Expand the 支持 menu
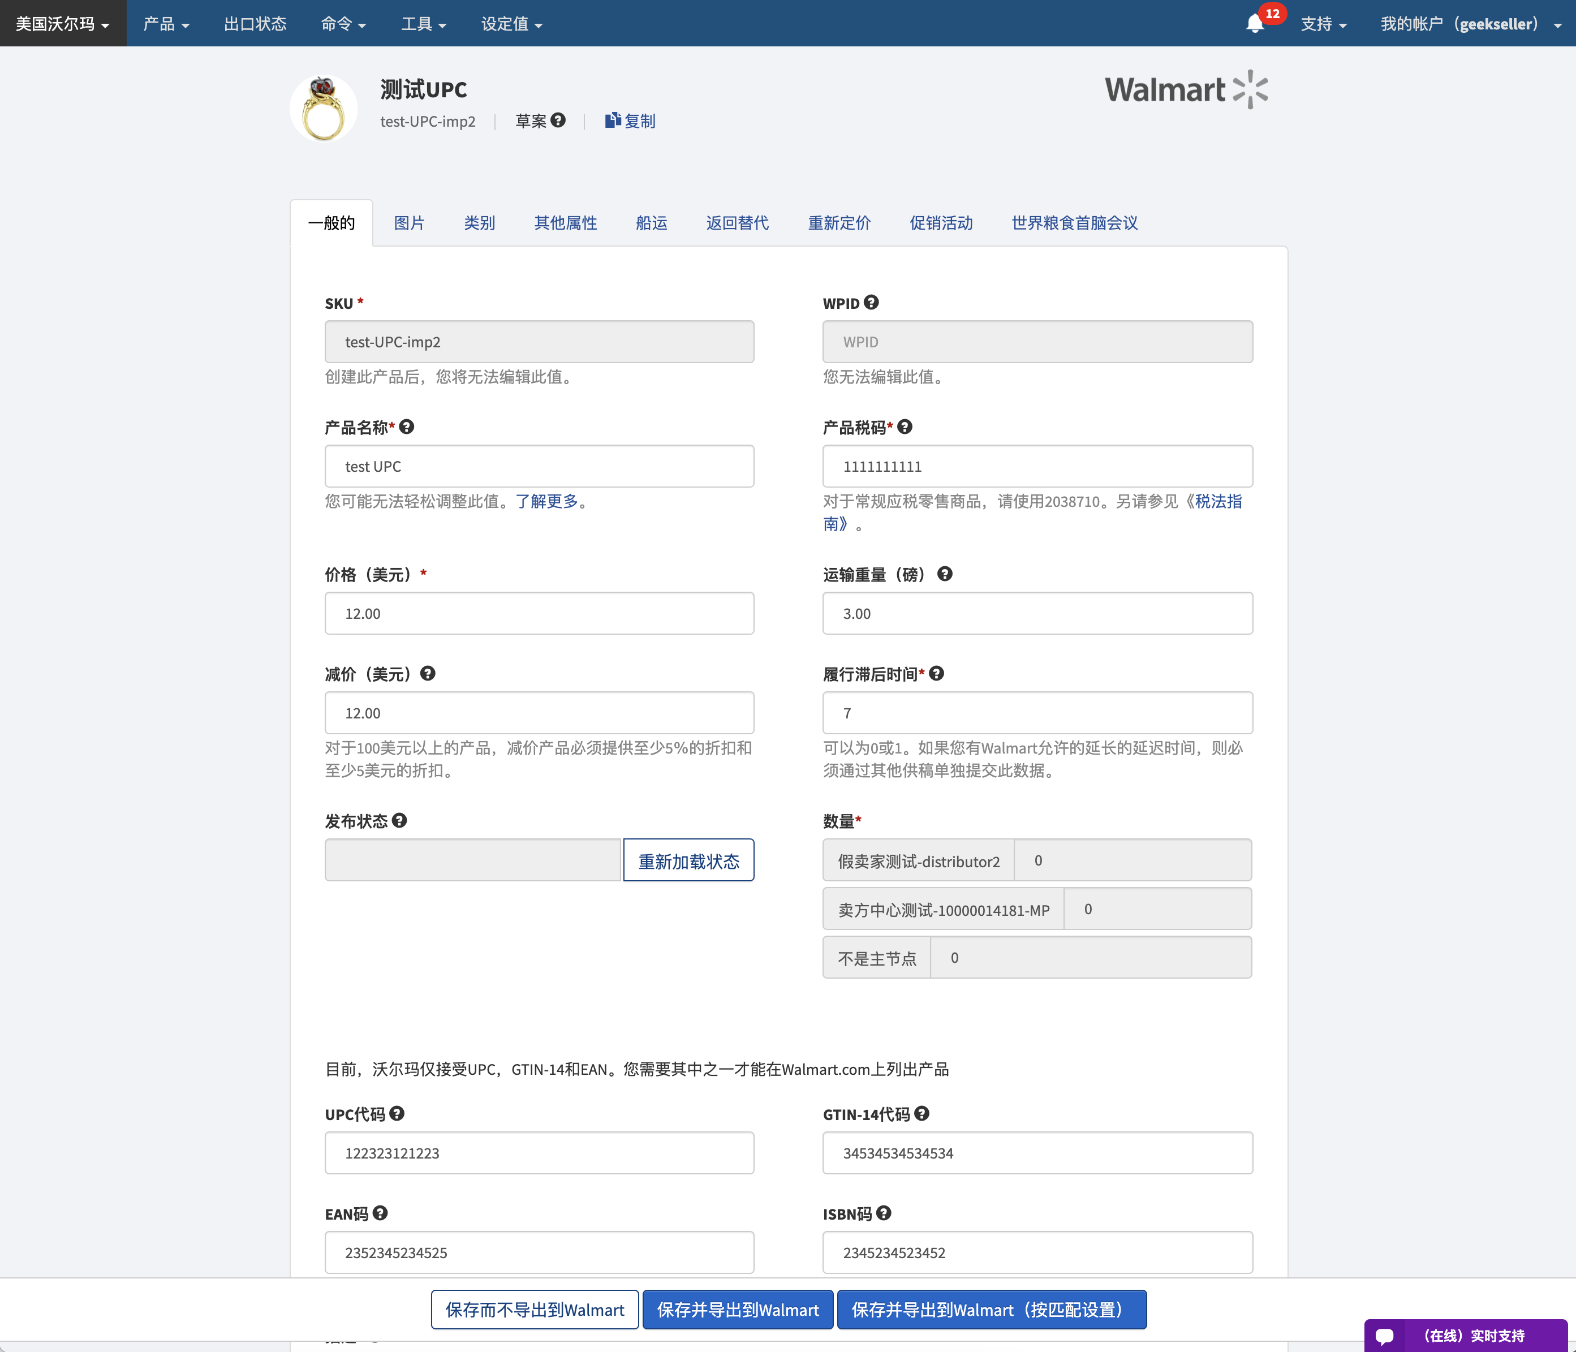 [x=1324, y=24]
